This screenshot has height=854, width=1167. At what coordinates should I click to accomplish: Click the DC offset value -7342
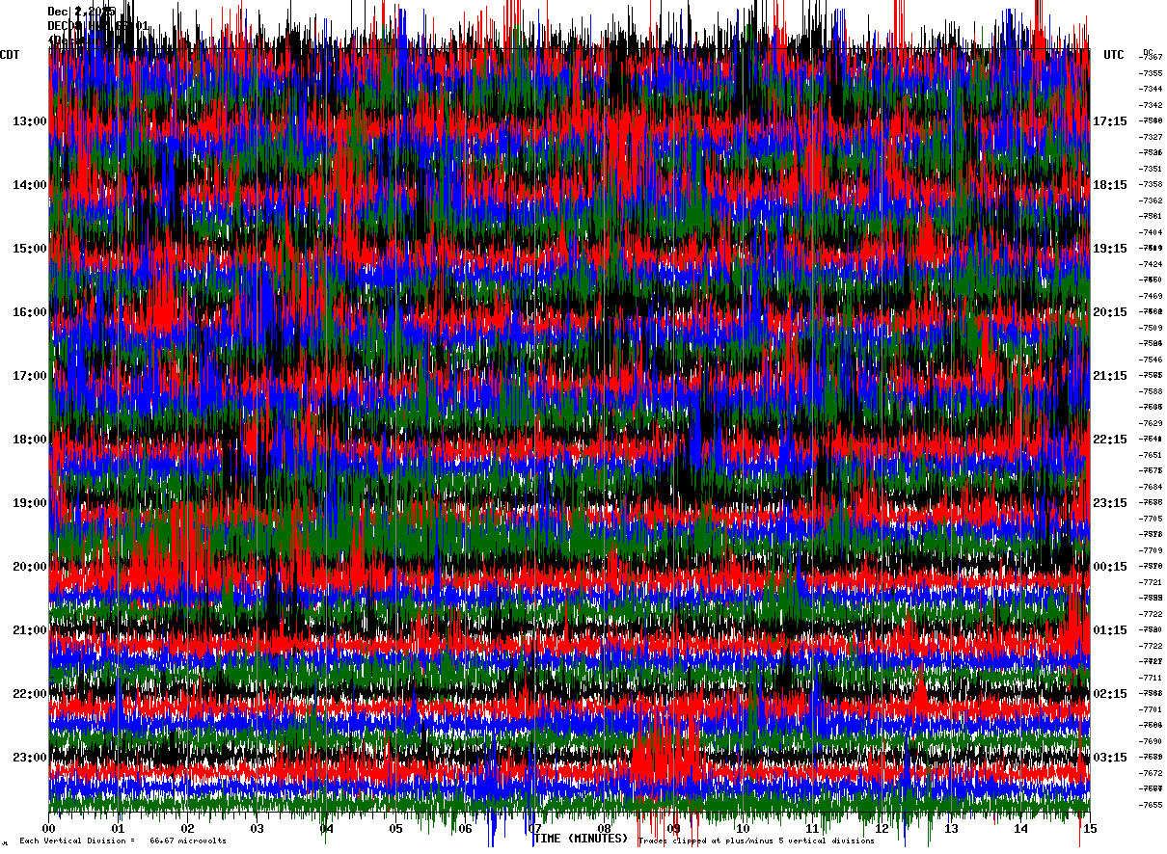tap(1151, 105)
